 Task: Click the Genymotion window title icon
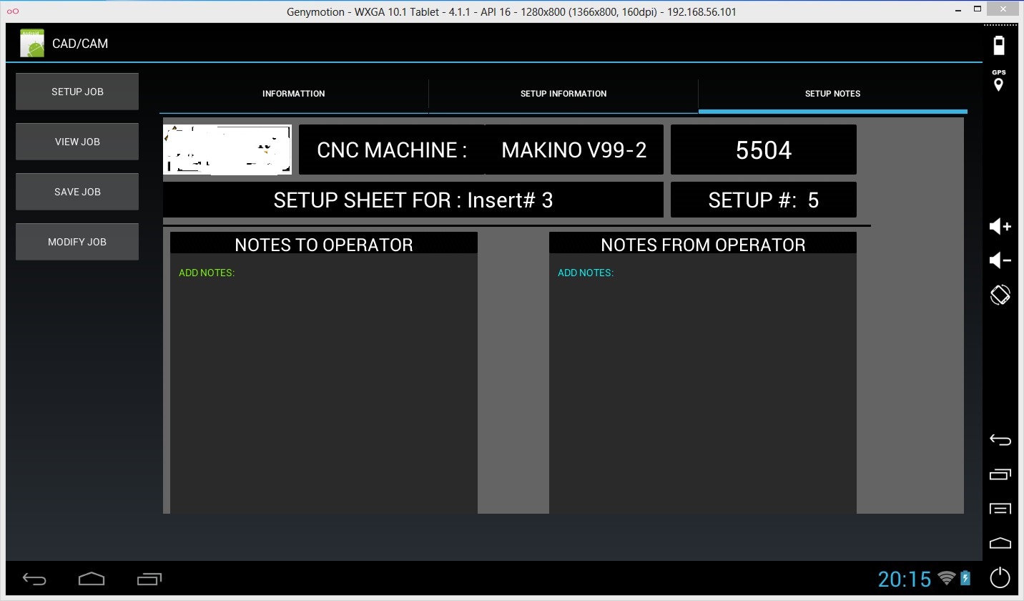pos(12,11)
